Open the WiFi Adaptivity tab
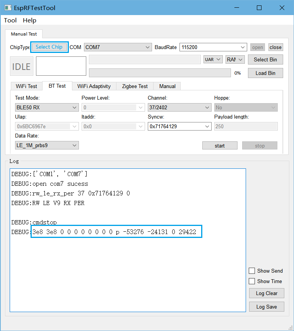This screenshot has height=331, width=294. point(94,86)
